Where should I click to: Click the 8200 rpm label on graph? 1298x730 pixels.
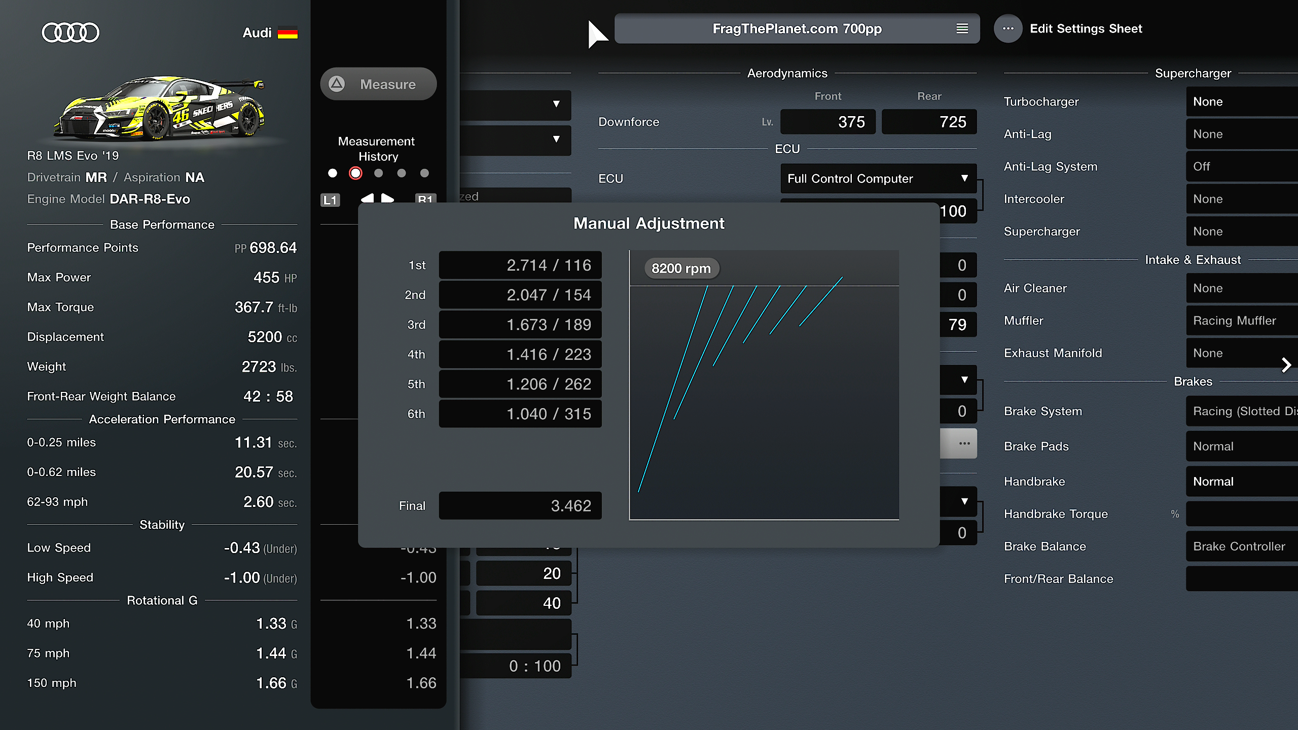681,268
